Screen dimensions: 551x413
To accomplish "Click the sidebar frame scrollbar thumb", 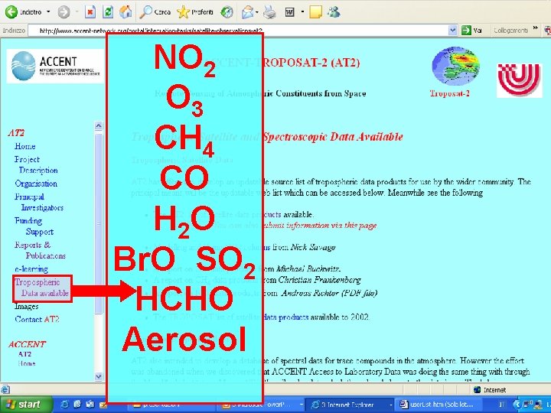I will 99,223.
